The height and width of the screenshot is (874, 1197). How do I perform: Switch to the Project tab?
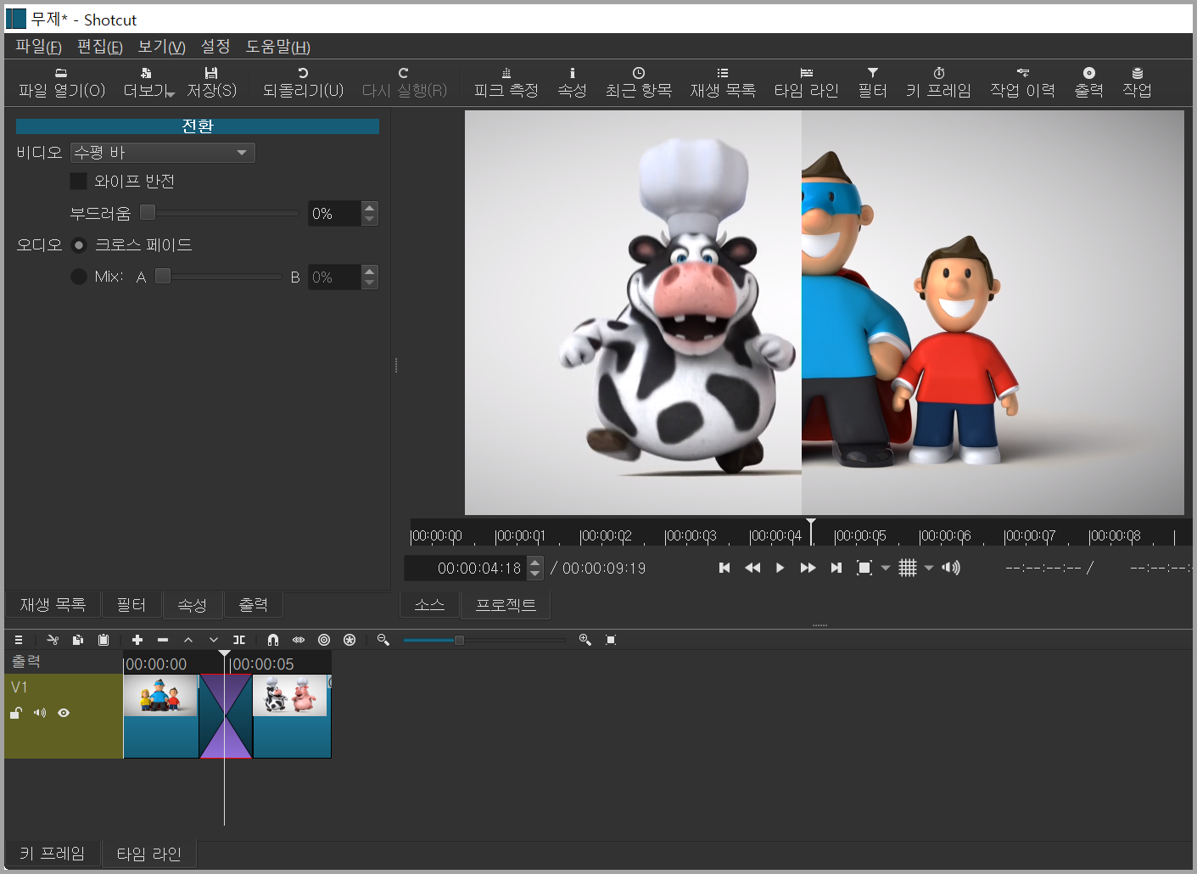point(506,605)
